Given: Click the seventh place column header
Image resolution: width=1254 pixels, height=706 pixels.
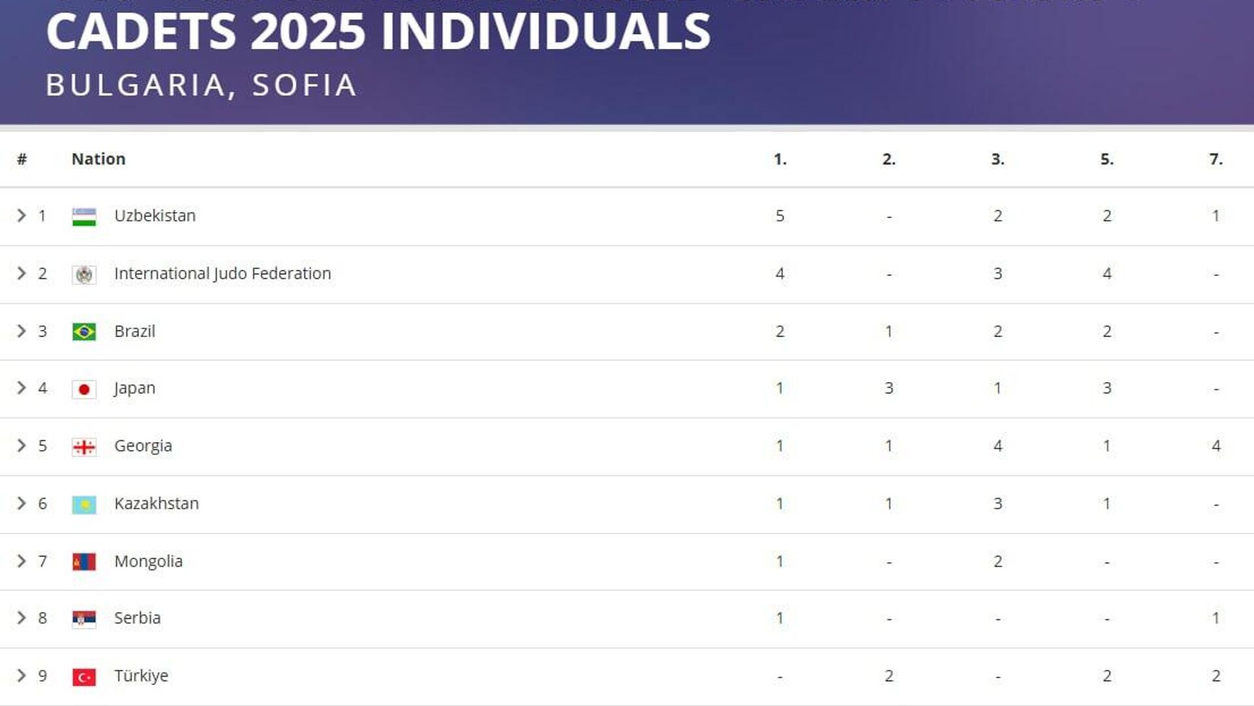Looking at the screenshot, I should click(1215, 159).
